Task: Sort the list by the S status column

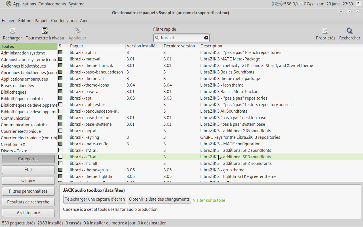Action: pos(60,46)
